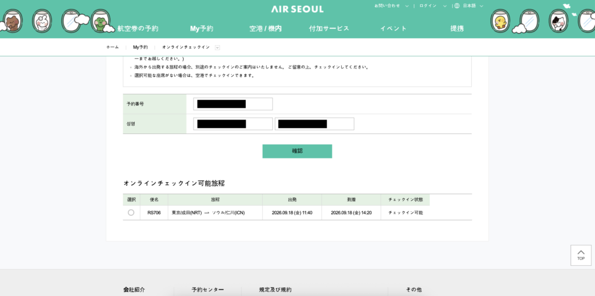This screenshot has height=296, width=595.
Task: Click the yellow chick character window icon
Action: (x=500, y=20)
